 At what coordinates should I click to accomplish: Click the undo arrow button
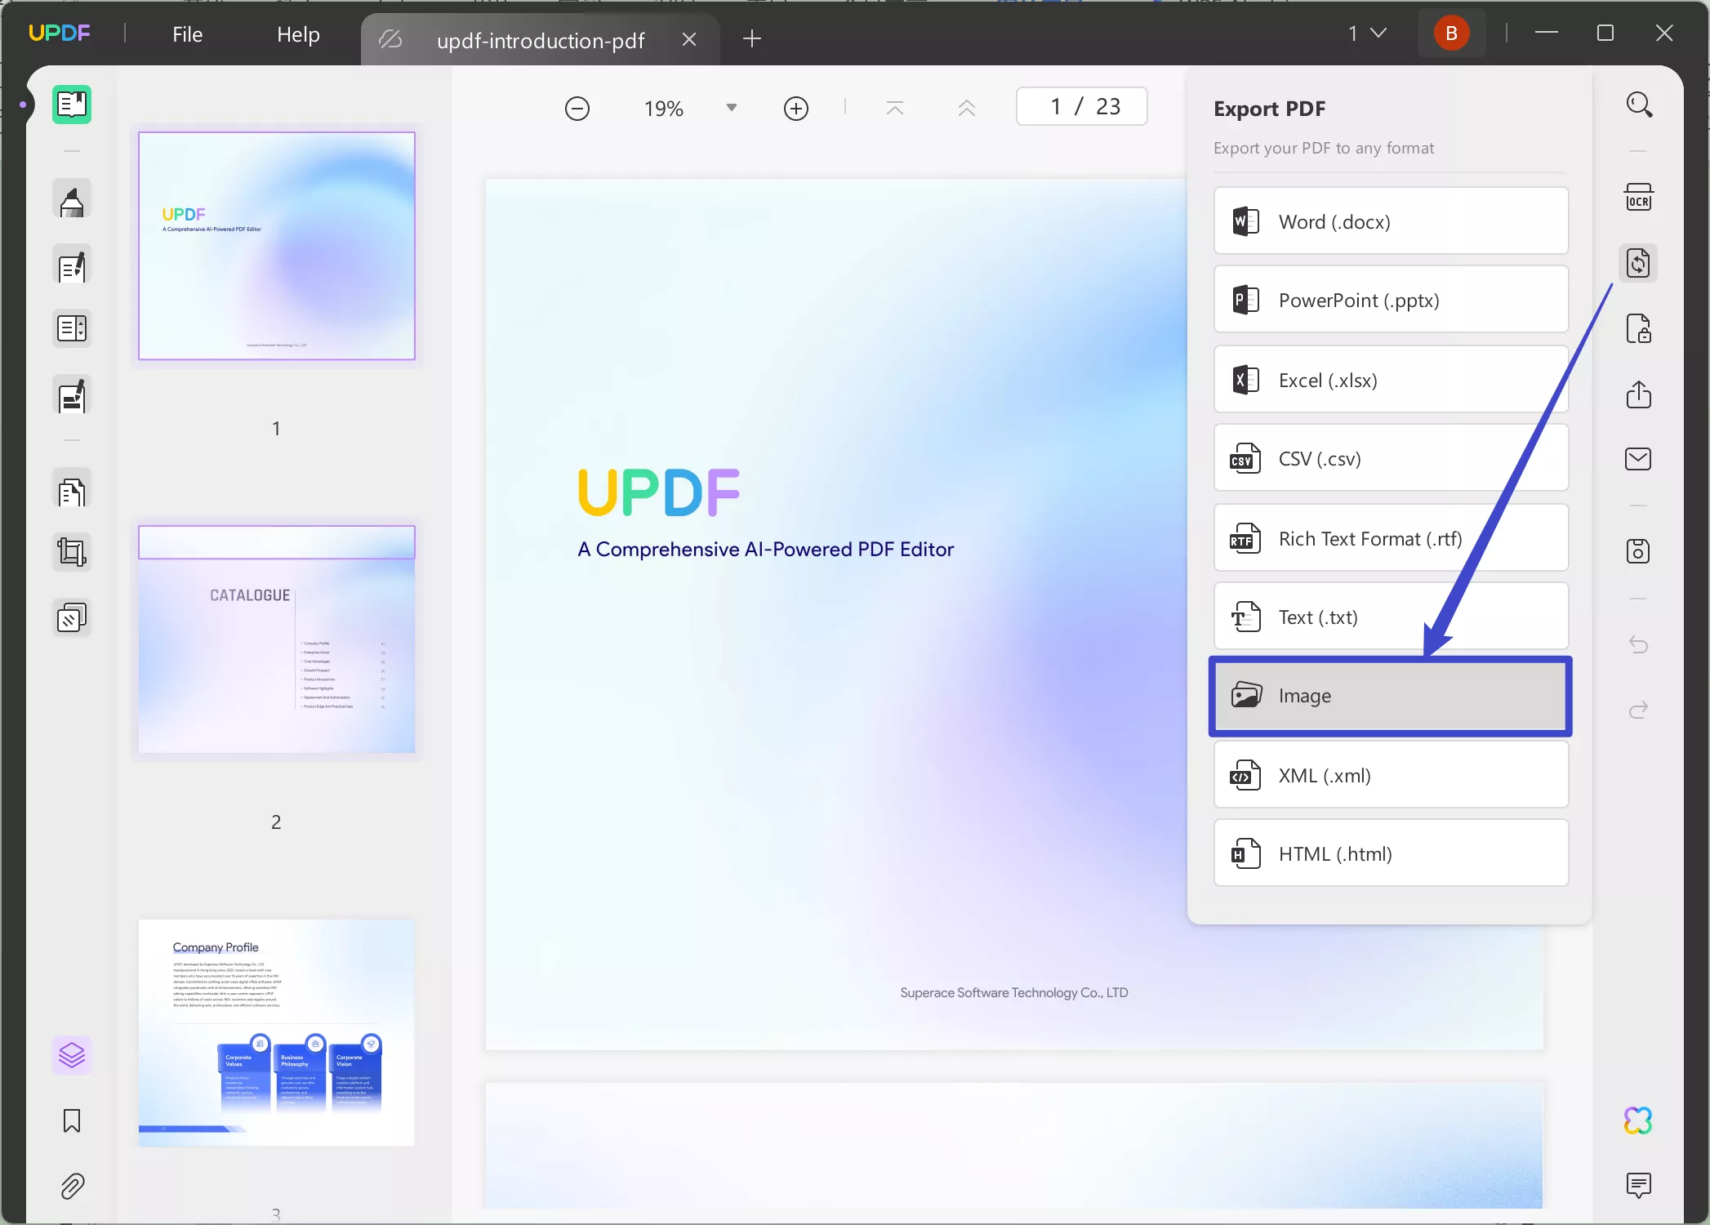(1640, 646)
